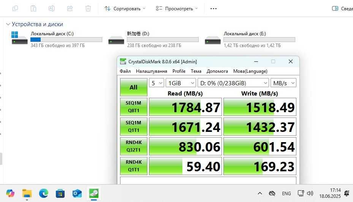
Task: Open the Допомога menu
Action: tap(217, 71)
